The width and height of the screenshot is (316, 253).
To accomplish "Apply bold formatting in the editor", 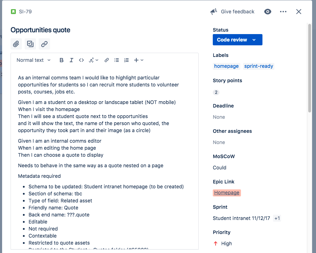I will tap(61, 60).
